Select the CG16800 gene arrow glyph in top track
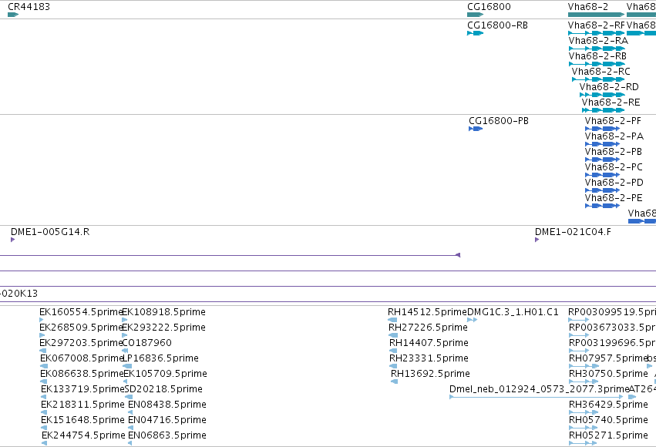This screenshot has width=656, height=447. (476, 15)
